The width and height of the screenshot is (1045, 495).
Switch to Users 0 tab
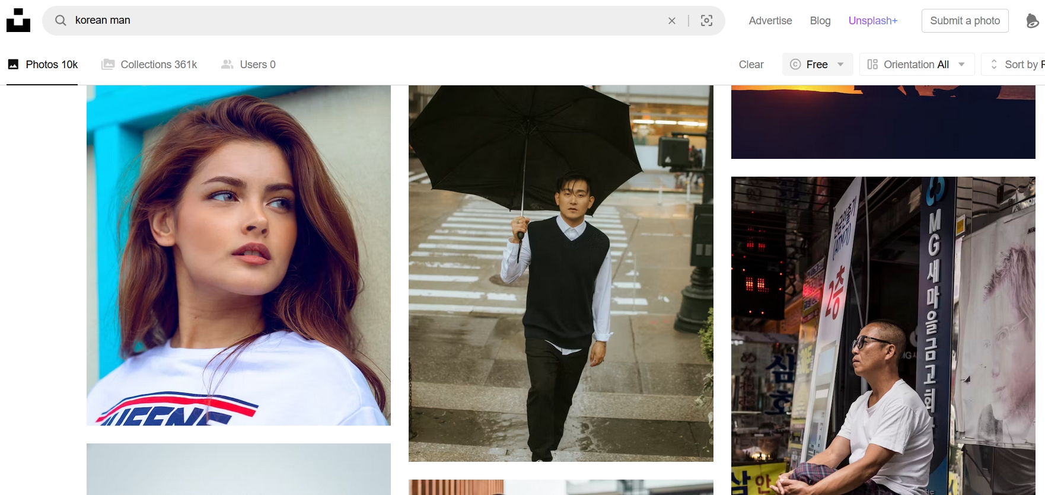(x=257, y=65)
